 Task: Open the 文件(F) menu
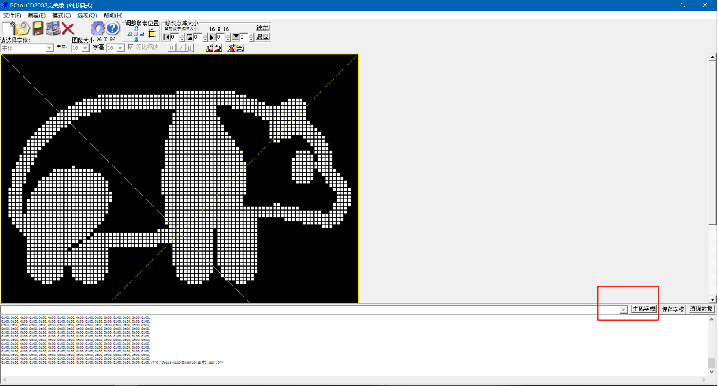click(12, 15)
